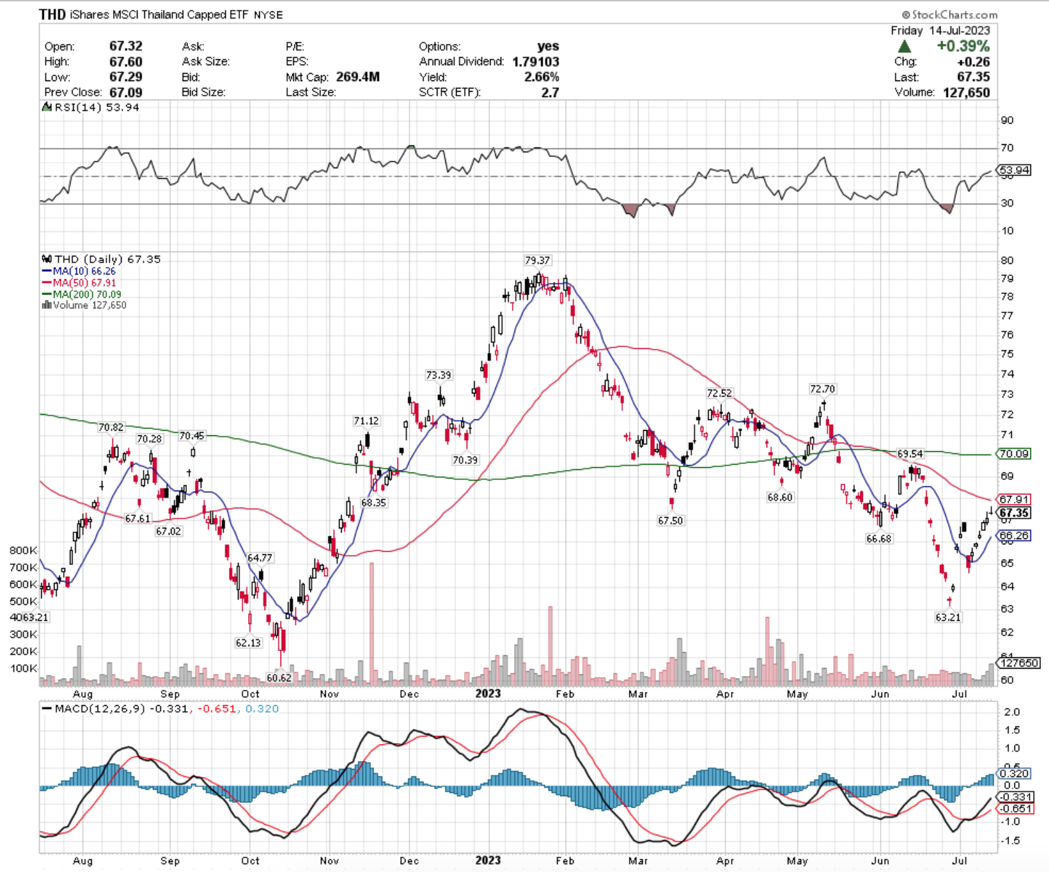Click the bold THD ticker in the title
Image resolution: width=1049 pixels, height=872 pixels.
[x=53, y=15]
